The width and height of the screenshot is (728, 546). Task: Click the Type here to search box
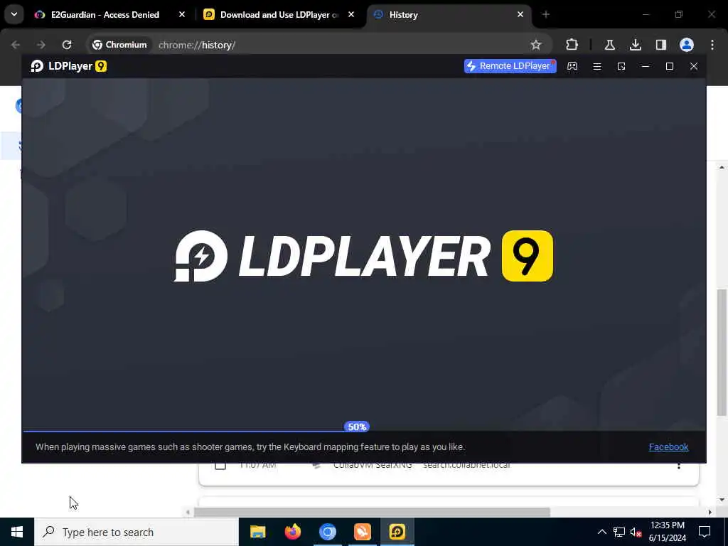(x=136, y=532)
